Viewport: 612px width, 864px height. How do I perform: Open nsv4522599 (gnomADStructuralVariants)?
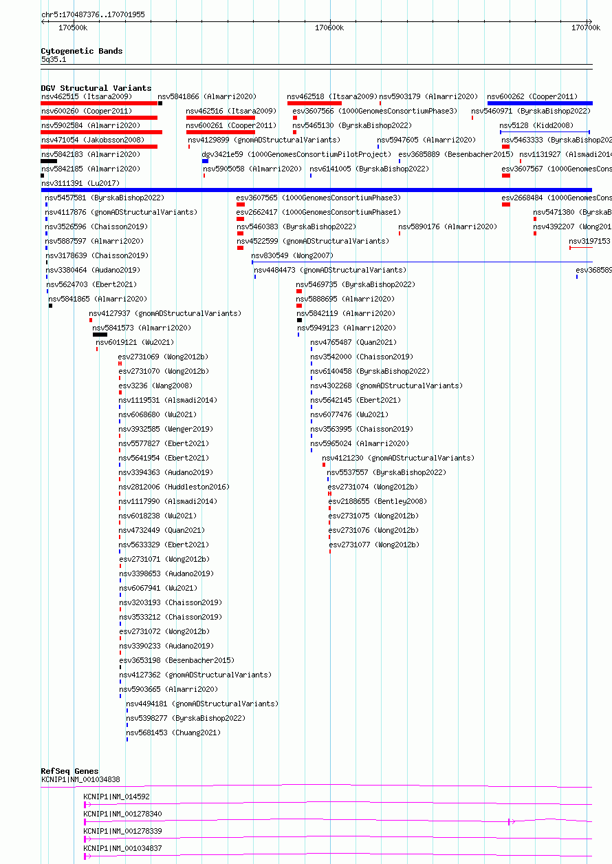pos(313,241)
